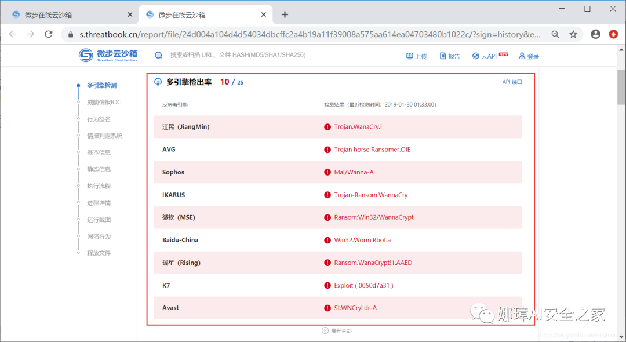Click the 江民 (JiangMin) engine name
Screen dimensions: 626x342
pos(185,127)
